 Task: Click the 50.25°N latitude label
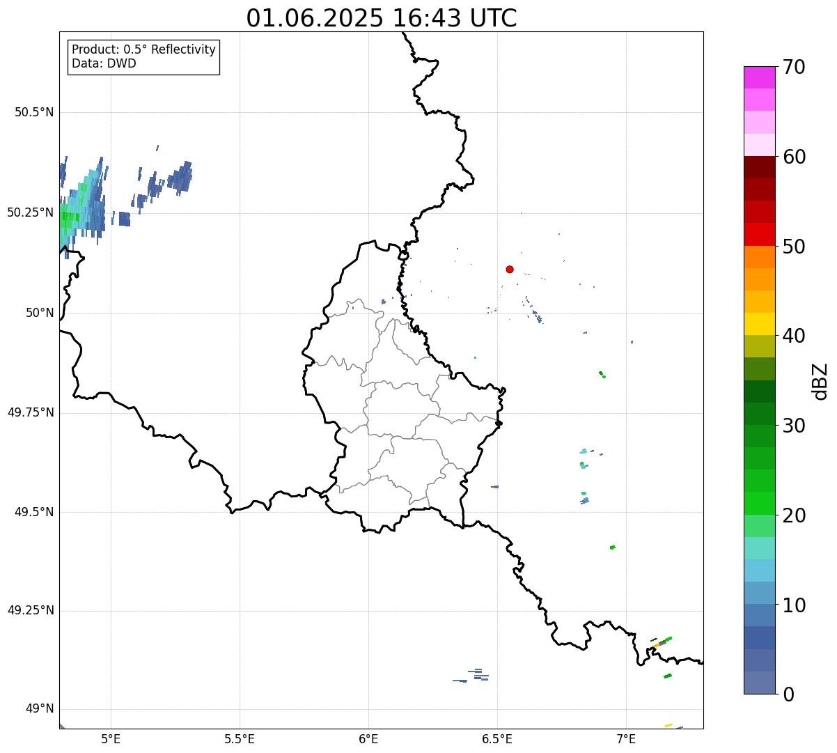point(31,212)
